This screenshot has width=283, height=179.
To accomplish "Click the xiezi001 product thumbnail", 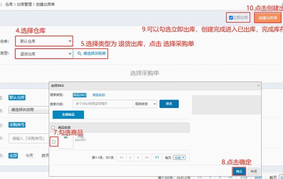I will click(x=66, y=142).
